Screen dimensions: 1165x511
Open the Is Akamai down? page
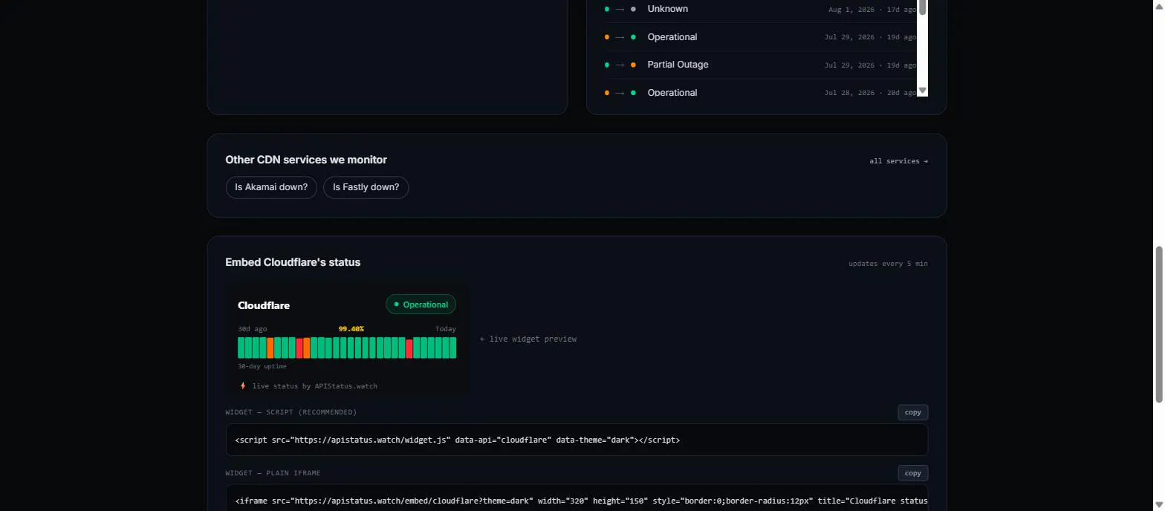(x=271, y=187)
